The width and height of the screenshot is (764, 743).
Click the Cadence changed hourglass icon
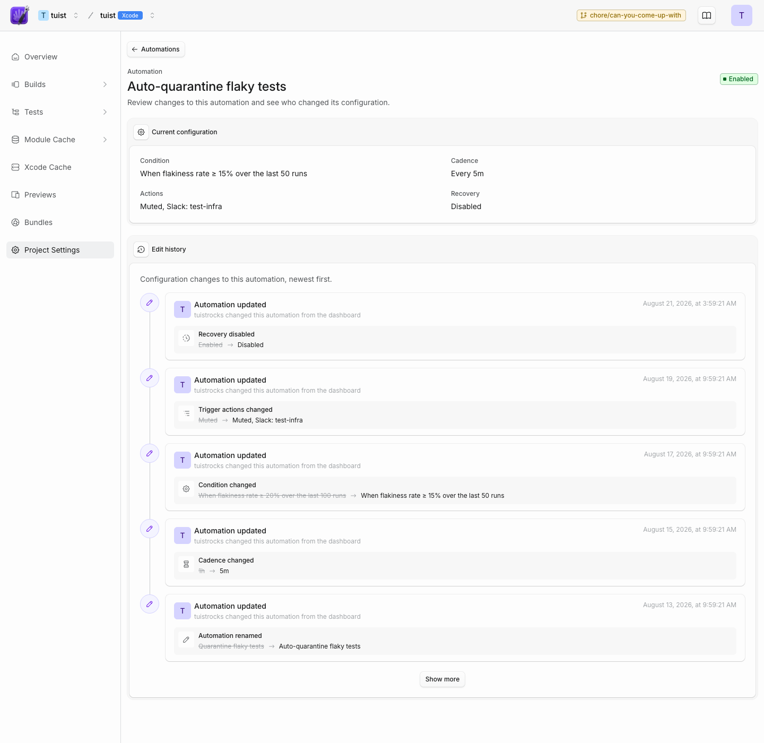[186, 564]
